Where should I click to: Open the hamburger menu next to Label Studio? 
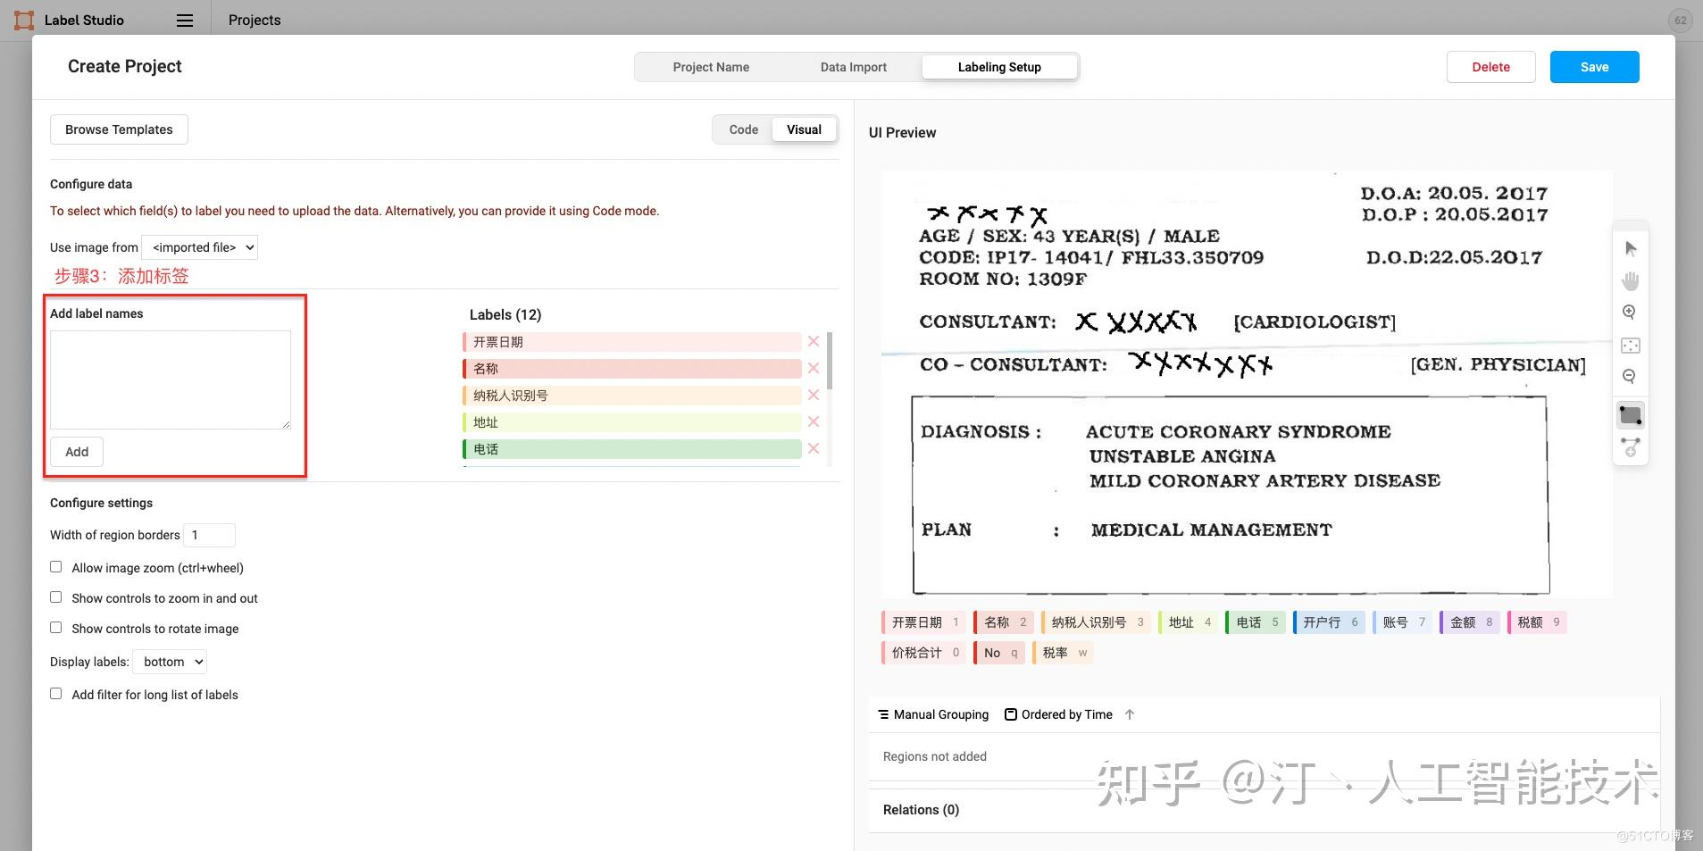(185, 20)
